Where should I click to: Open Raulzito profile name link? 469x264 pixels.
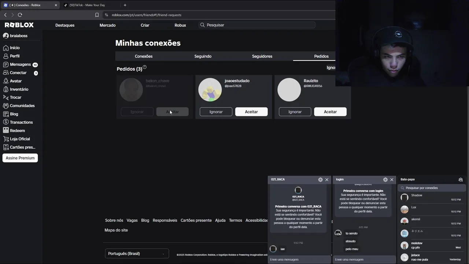click(x=311, y=81)
